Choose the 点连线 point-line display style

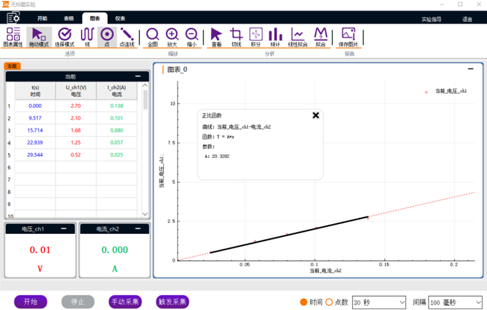(x=127, y=37)
